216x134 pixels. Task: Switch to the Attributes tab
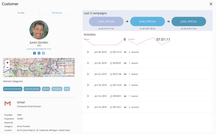pos(57,13)
